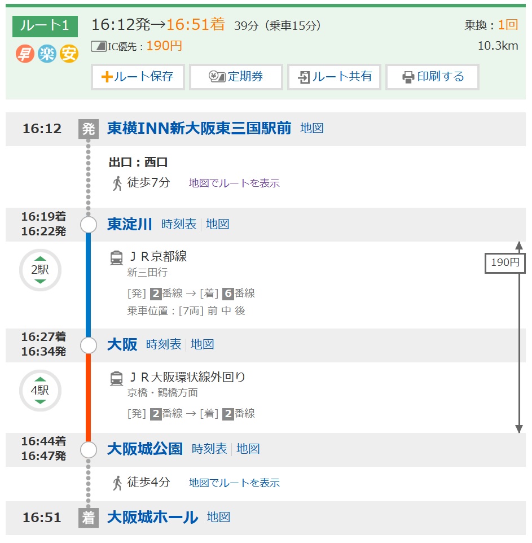Click the 16:27着 arrival time at 大阪
532x543 pixels.
click(x=43, y=337)
